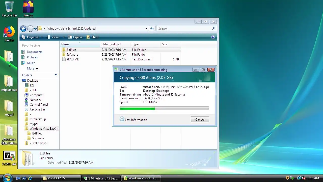This screenshot has height=182, width=323.
Task: Click the network tray icon
Action: [x=299, y=178]
